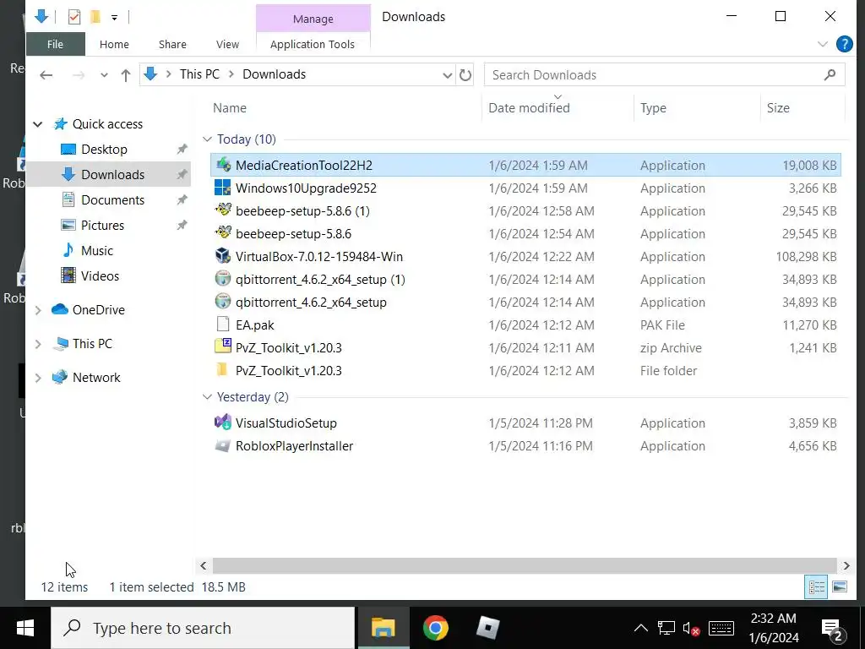This screenshot has width=865, height=649.
Task: Click the New folder icon in title bar
Action: [95, 17]
